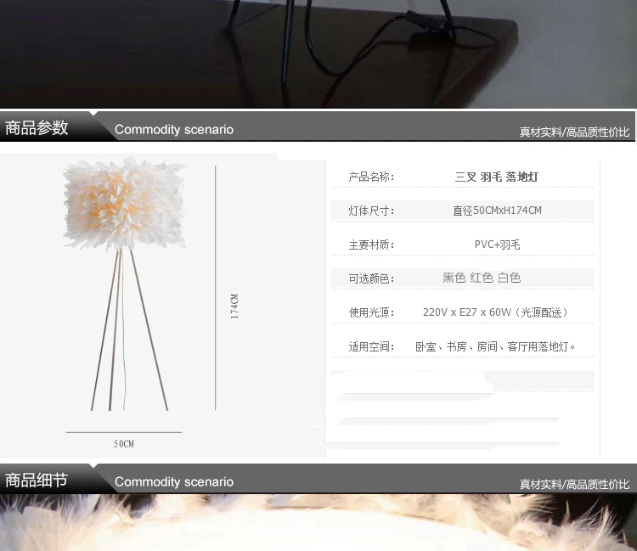Click the size value 直径50CMxH174CM

point(497,211)
